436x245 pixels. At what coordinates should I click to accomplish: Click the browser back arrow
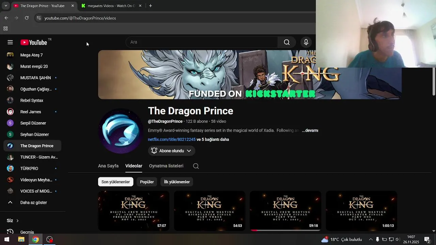pyautogui.click(x=6, y=18)
